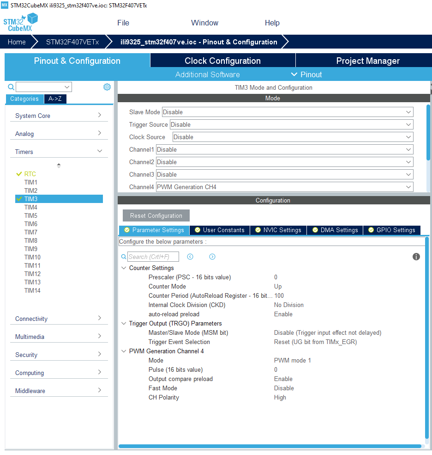Click the Prescaler value 0
This screenshot has width=432, height=455.
coord(276,277)
